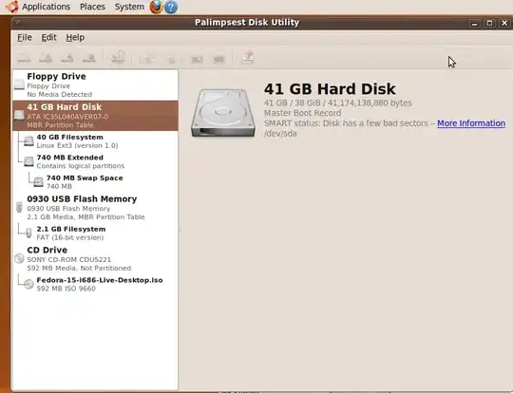
Task: Open the Edit menu
Action: (x=48, y=38)
